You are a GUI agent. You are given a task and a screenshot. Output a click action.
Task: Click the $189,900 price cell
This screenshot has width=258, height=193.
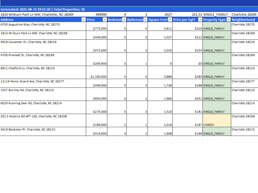[96, 120]
